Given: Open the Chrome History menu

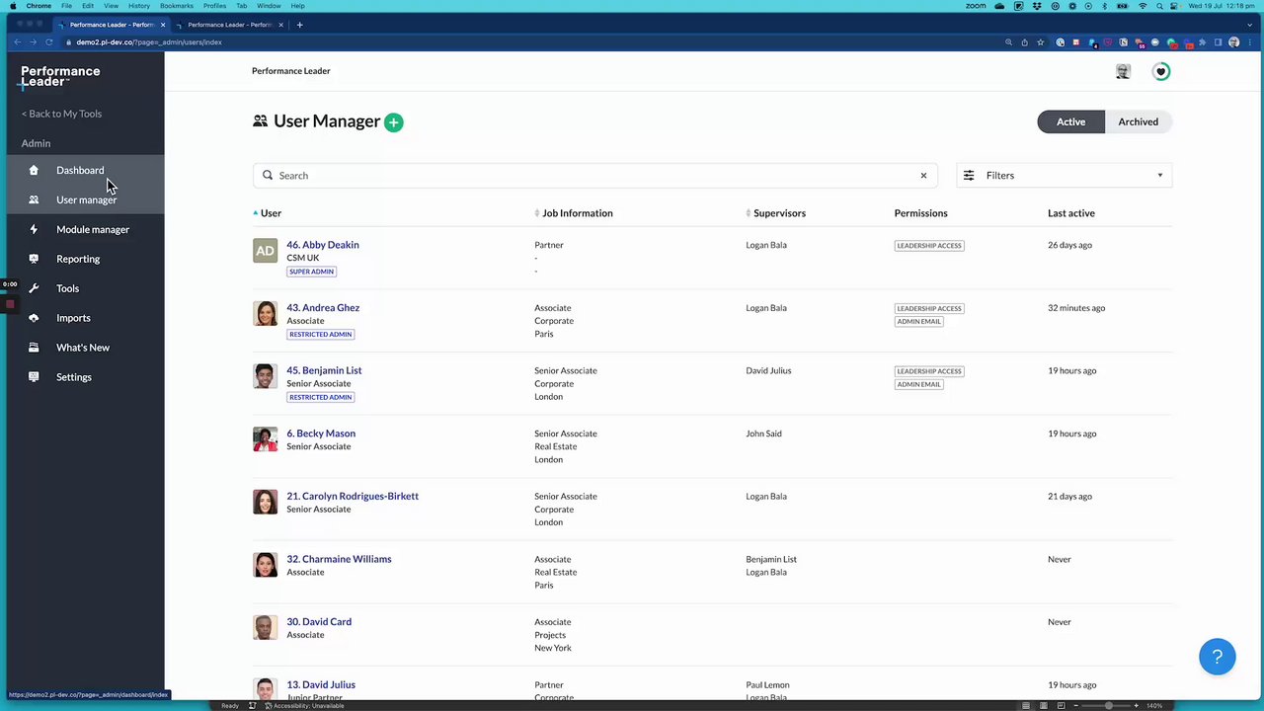Looking at the screenshot, I should [139, 6].
